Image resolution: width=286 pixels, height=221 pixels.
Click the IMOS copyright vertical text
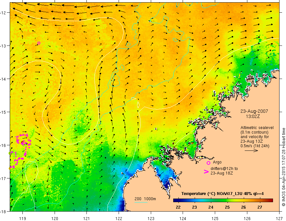pos(284,167)
